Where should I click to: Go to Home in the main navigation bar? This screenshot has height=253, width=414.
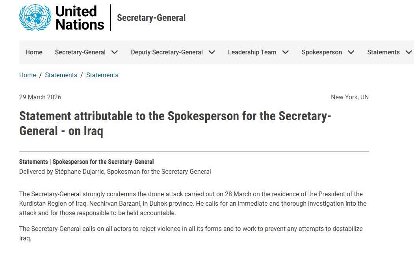(34, 52)
